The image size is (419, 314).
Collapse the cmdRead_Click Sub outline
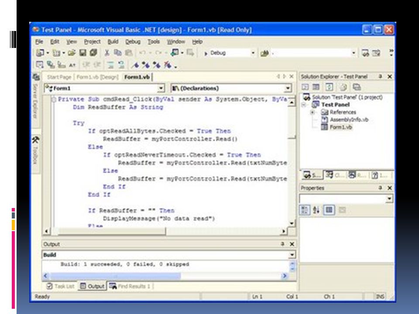point(54,99)
